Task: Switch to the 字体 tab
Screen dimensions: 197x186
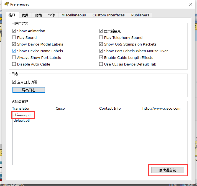Action: pyautogui.click(x=52, y=15)
